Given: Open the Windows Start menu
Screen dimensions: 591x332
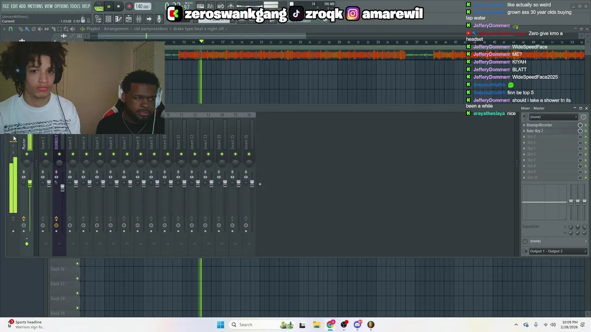Looking at the screenshot, I should click(220, 325).
